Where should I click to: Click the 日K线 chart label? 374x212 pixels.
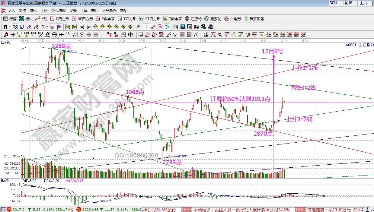point(6,42)
